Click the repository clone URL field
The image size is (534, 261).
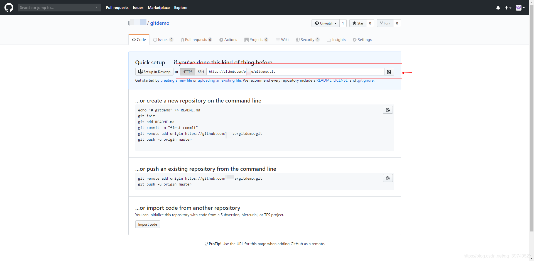tap(295, 72)
